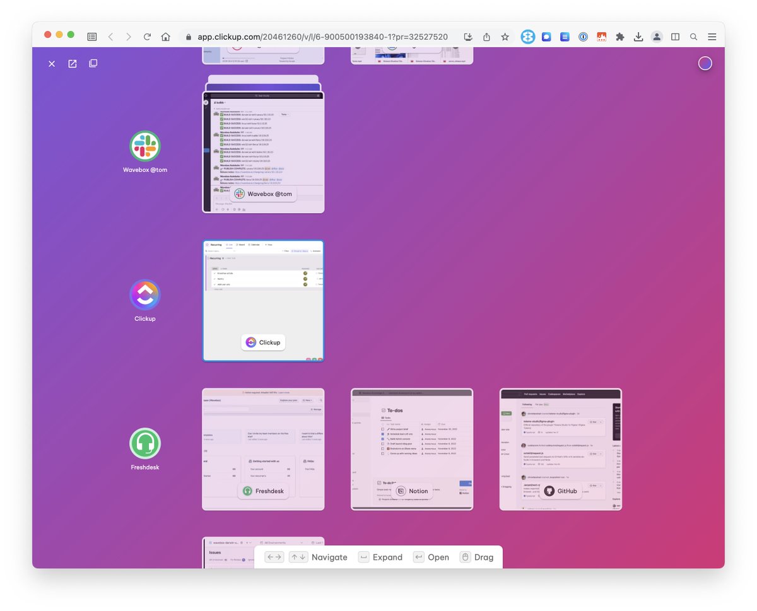Select the Clickup app icon
The image size is (757, 611).
click(x=145, y=295)
